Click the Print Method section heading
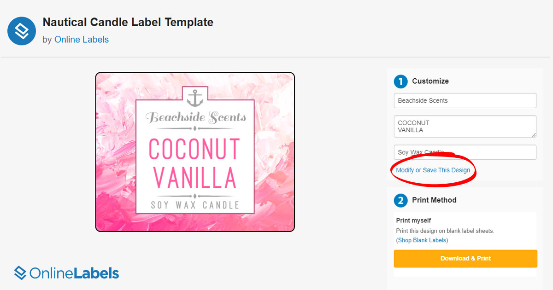Viewport: 553px width, 290px height. click(x=434, y=200)
